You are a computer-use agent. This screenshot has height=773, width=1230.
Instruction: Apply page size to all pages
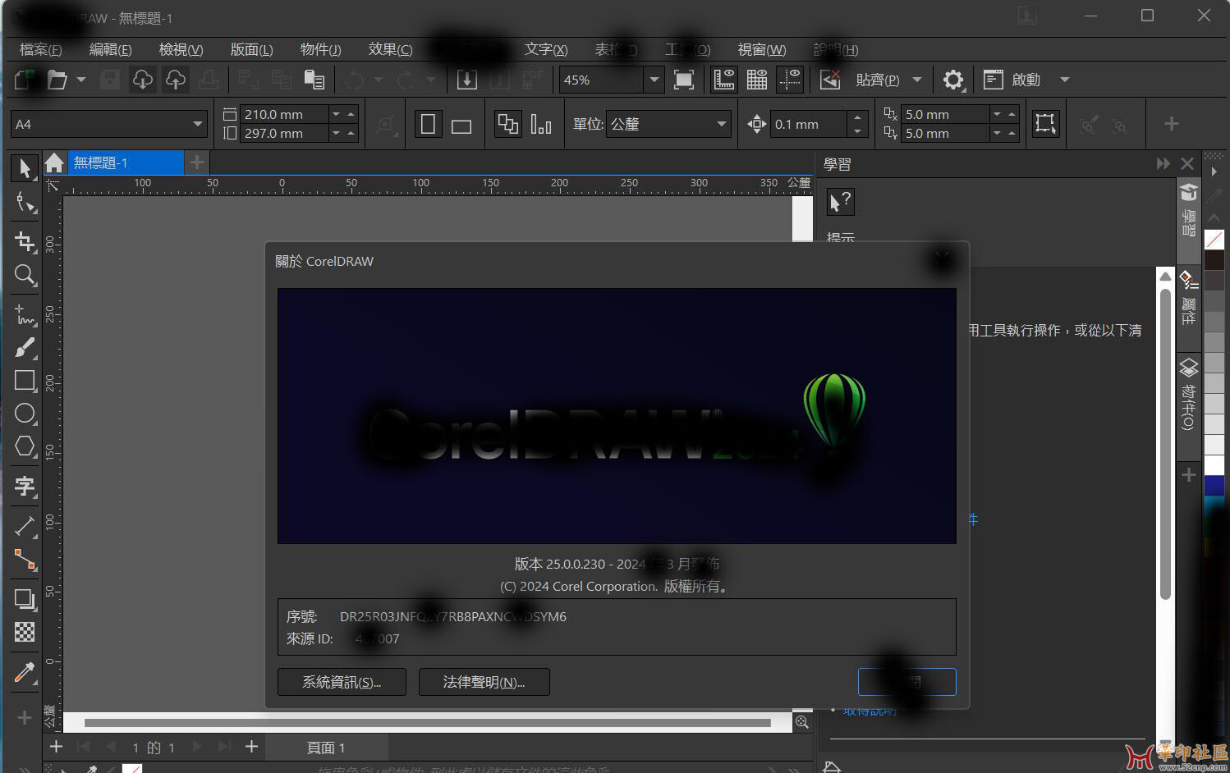pyautogui.click(x=508, y=125)
